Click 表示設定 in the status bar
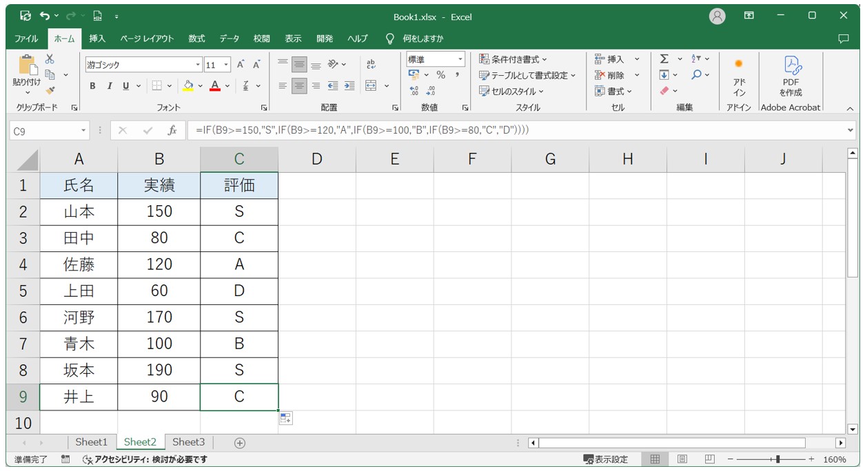The height and width of the screenshot is (471, 865). (x=606, y=459)
